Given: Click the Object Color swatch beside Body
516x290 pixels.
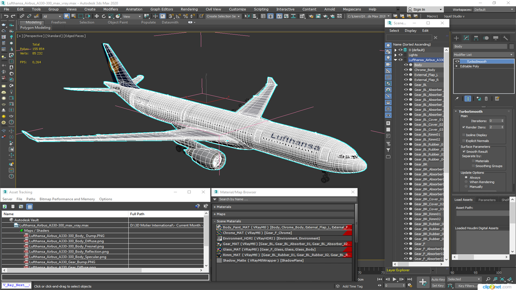Looking at the screenshot, I should click(x=511, y=46).
